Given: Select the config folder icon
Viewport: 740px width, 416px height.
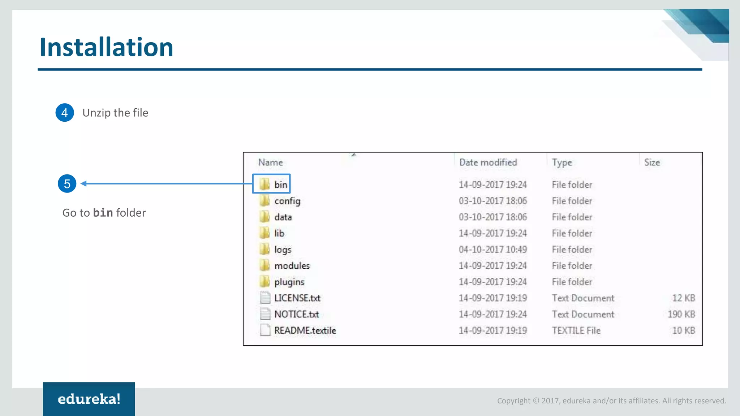Looking at the screenshot, I should pos(264,200).
